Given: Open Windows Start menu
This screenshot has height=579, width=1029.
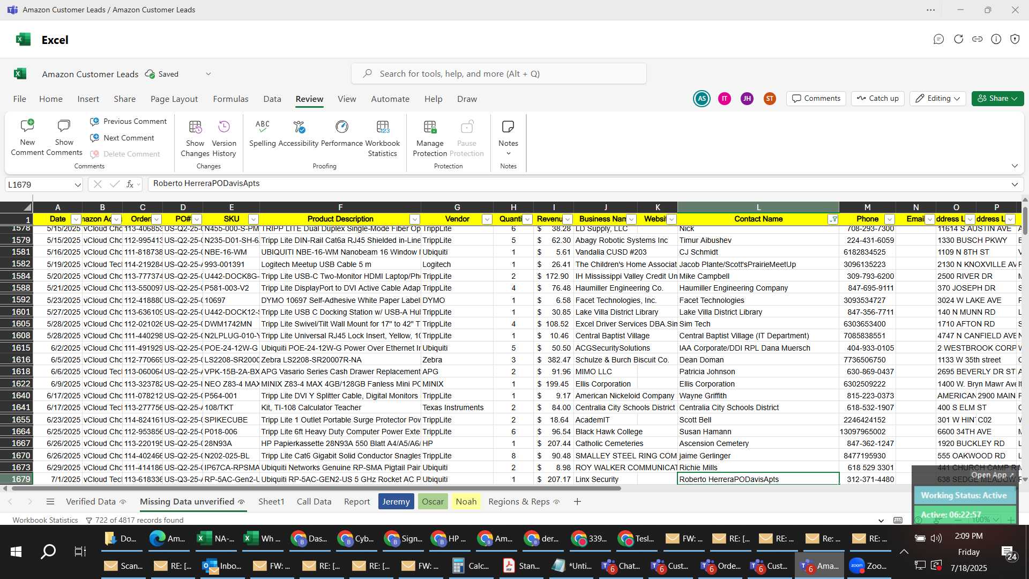Looking at the screenshot, I should pyautogui.click(x=16, y=551).
